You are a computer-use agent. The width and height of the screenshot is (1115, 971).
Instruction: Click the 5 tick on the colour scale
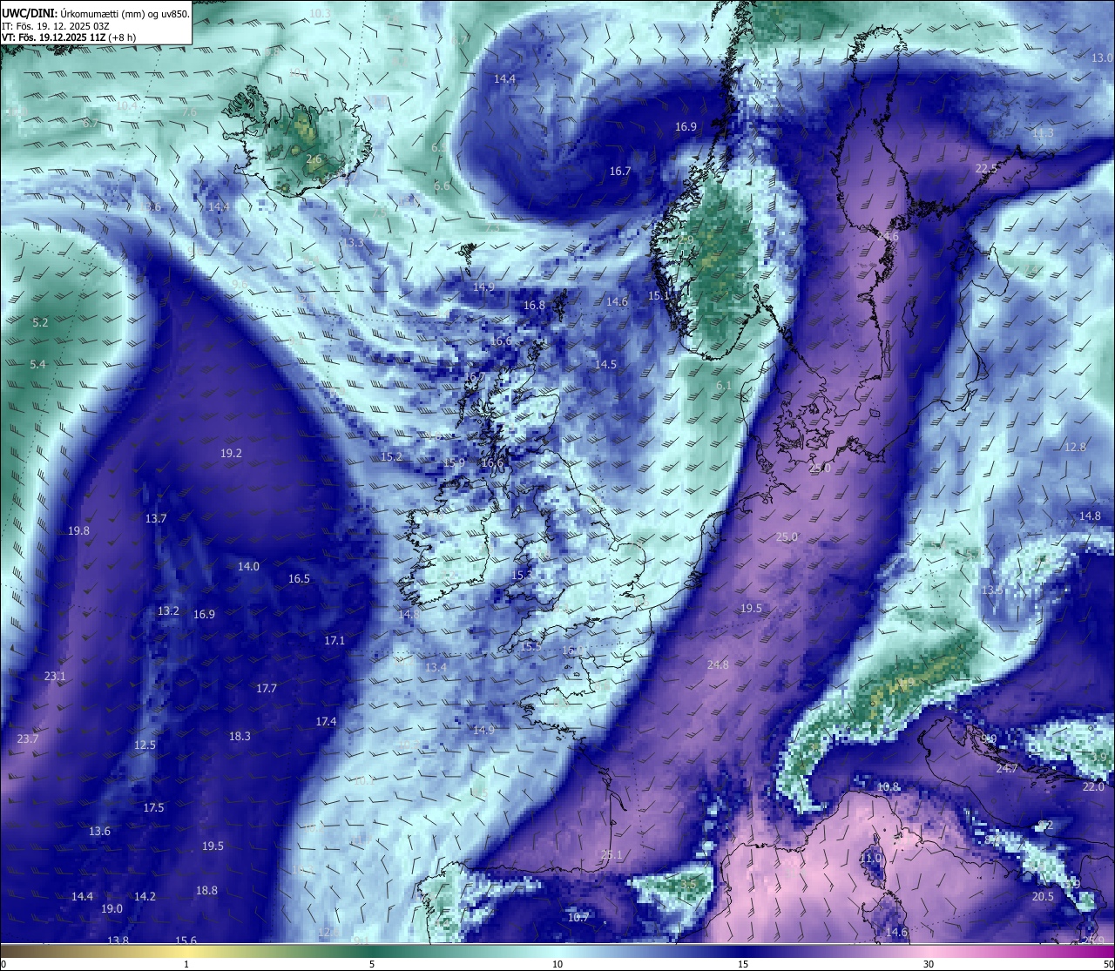coord(372,964)
